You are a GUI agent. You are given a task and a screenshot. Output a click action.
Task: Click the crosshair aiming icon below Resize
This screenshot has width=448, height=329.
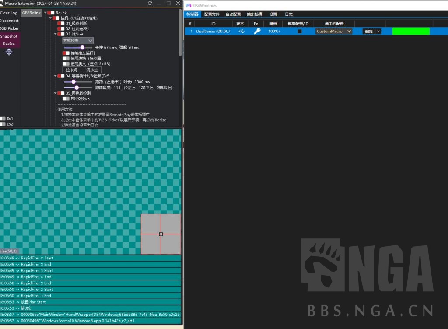9,52
